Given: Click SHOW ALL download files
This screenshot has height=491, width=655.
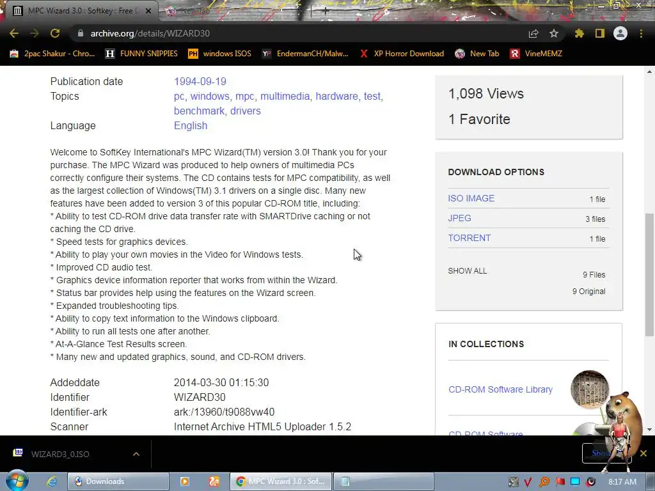Looking at the screenshot, I should pos(467,271).
